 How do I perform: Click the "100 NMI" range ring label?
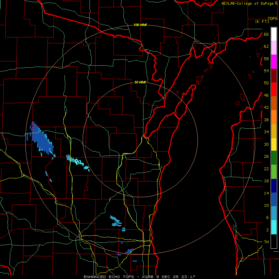140,25
